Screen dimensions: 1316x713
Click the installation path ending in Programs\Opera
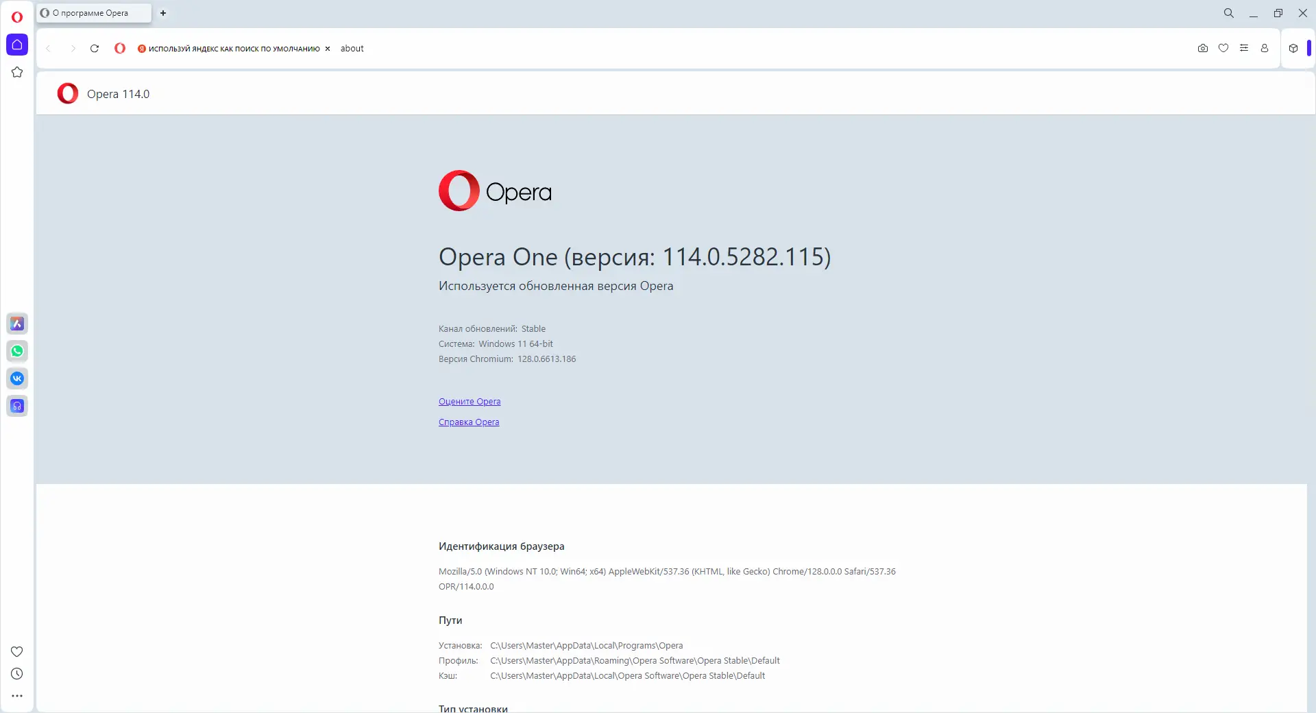point(587,646)
